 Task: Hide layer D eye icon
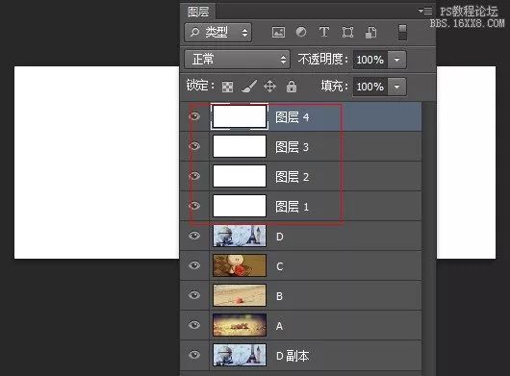[194, 236]
